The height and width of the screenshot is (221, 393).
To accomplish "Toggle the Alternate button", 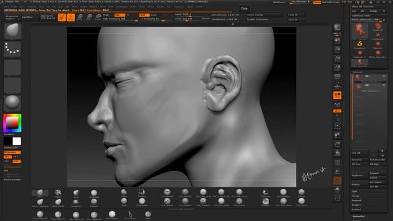I will [12, 152].
